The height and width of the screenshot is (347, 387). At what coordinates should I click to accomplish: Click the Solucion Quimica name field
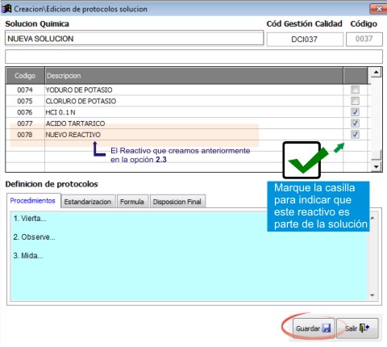[134, 39]
